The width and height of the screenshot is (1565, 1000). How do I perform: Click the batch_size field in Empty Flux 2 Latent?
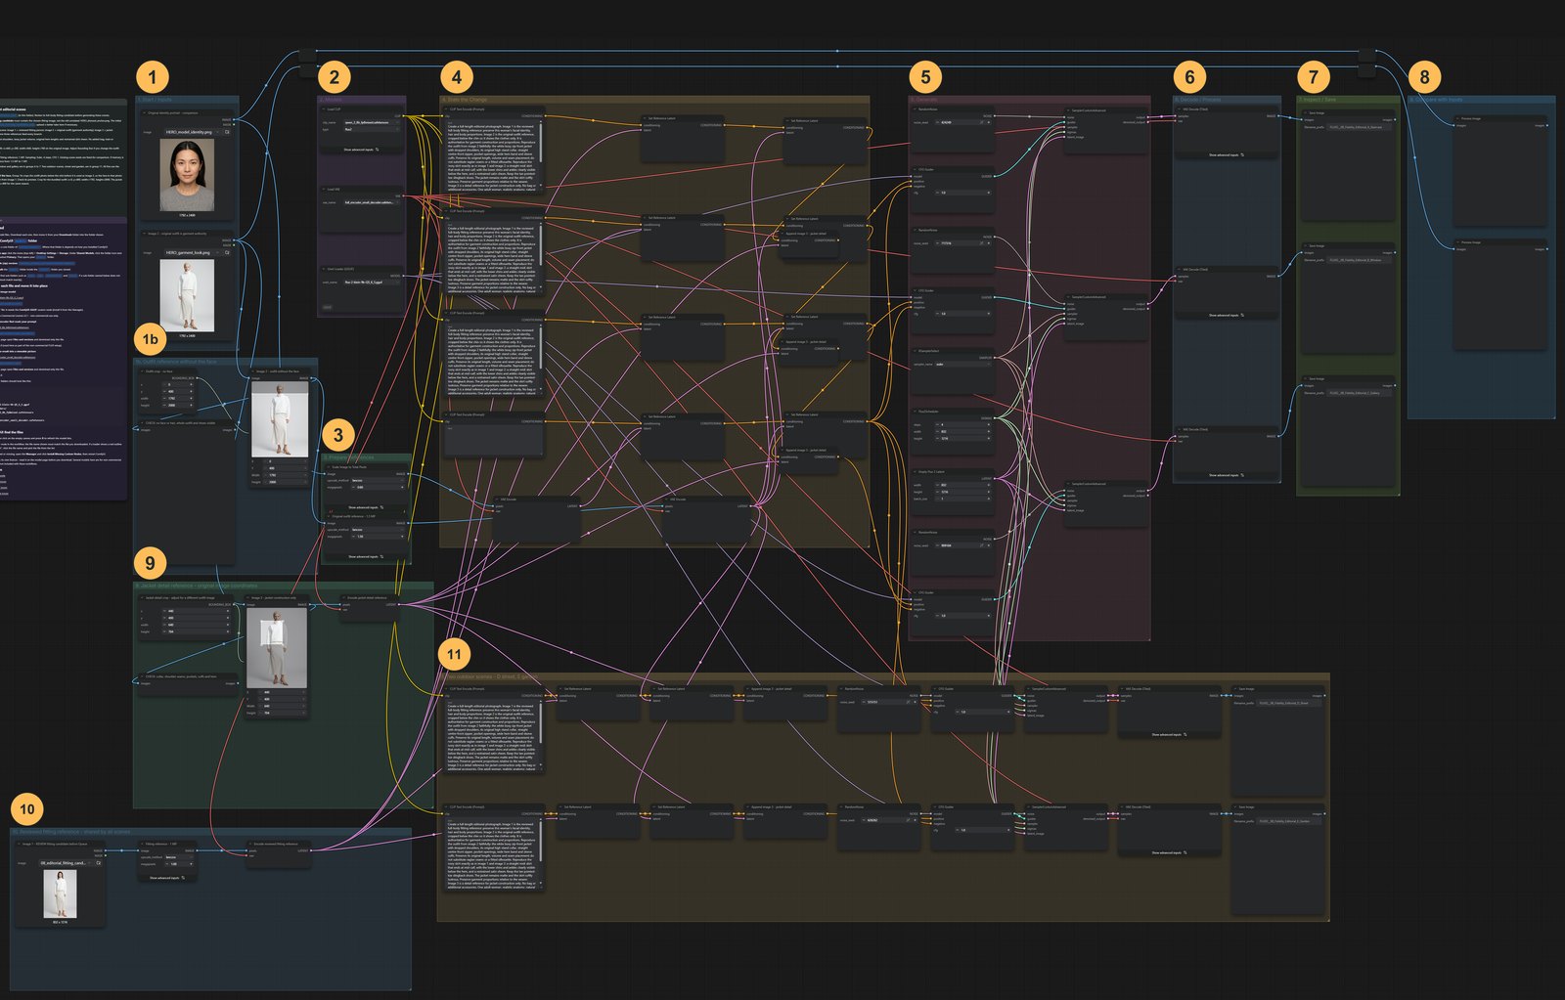click(x=963, y=499)
